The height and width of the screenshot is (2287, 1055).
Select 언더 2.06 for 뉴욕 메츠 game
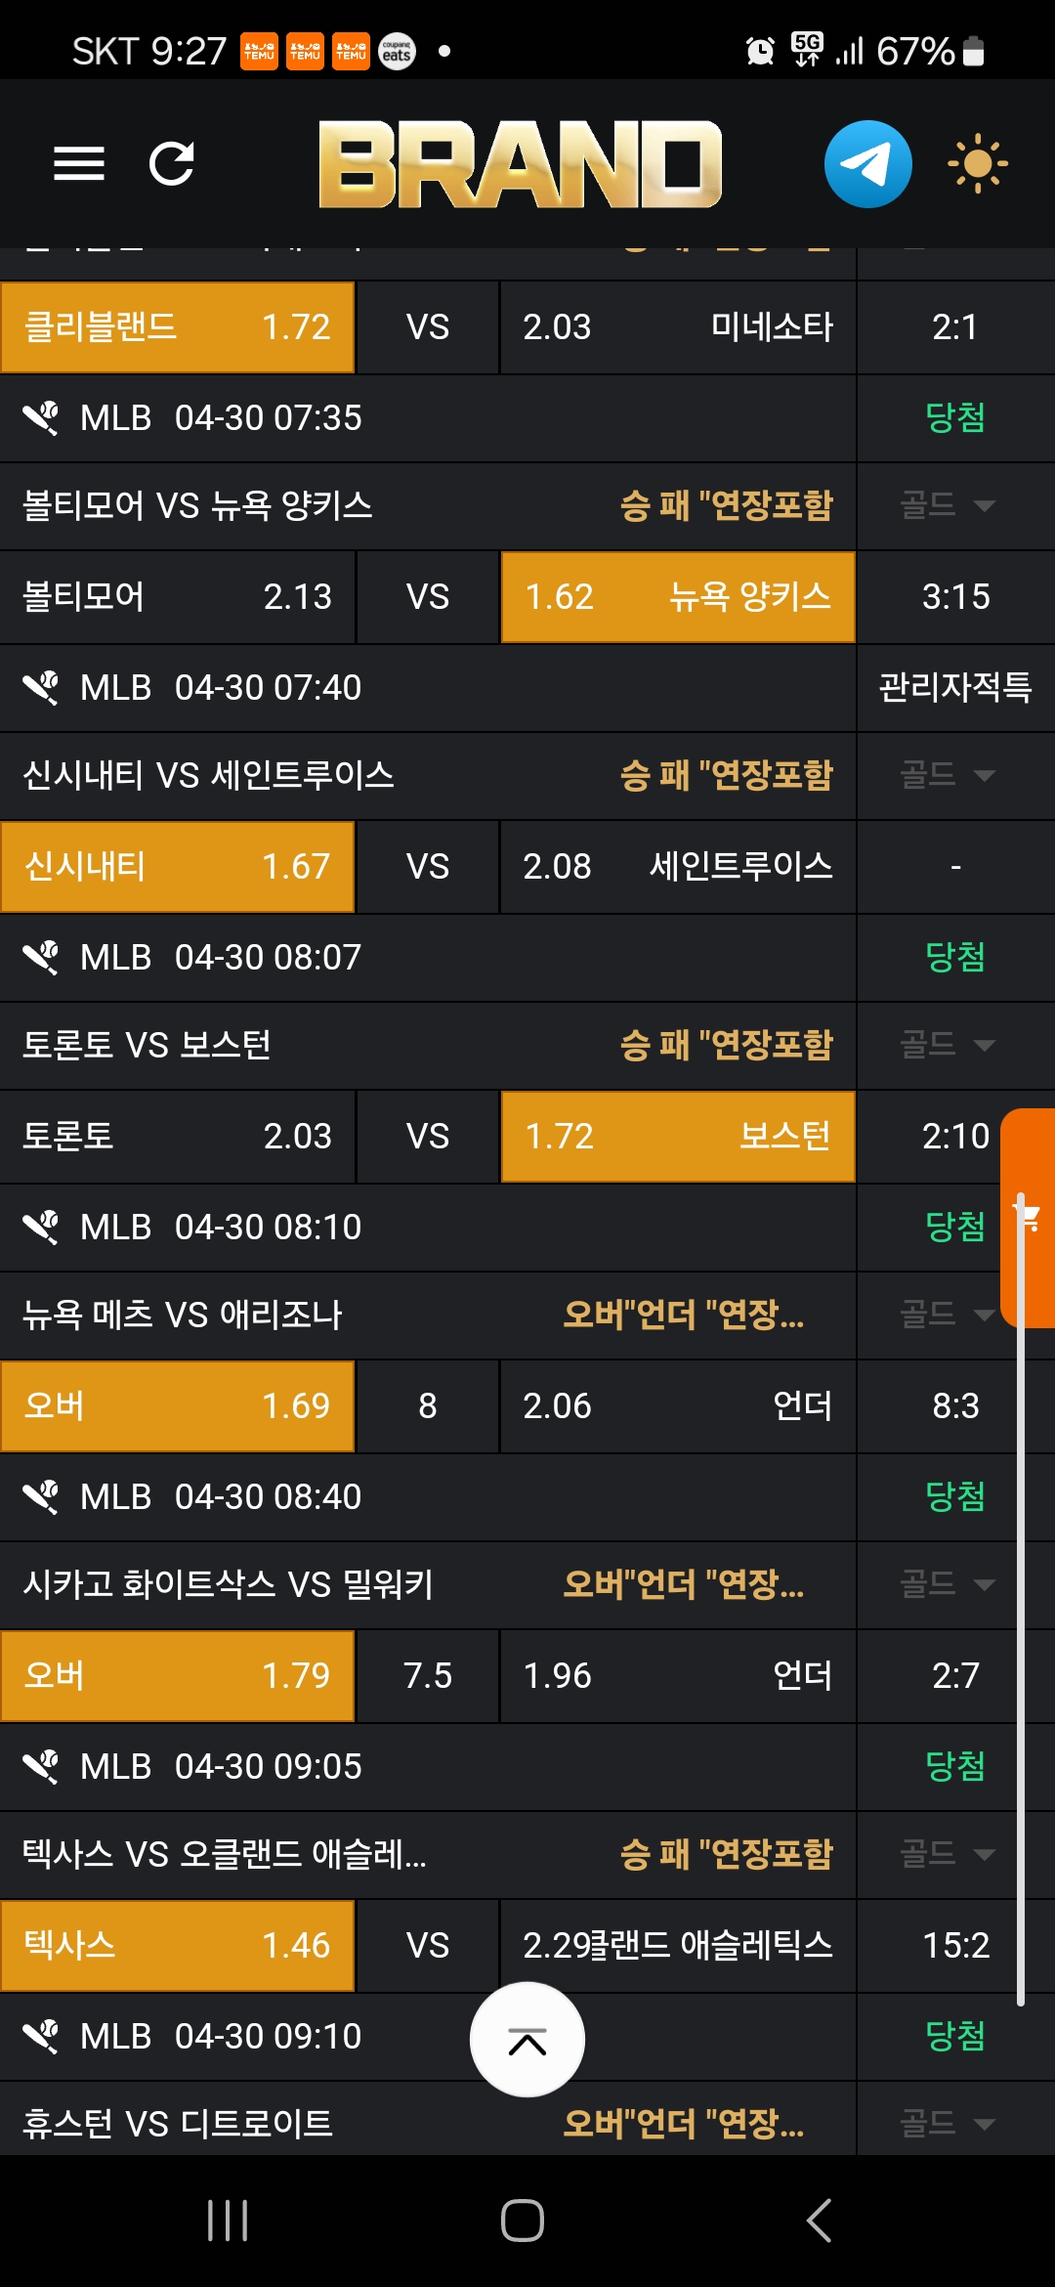point(677,1406)
